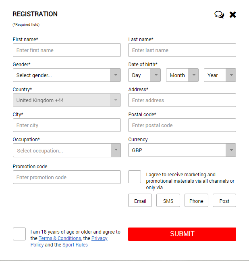Focus the Enter promotion code field
Viewport: 249px width, 261px height.
[67, 177]
